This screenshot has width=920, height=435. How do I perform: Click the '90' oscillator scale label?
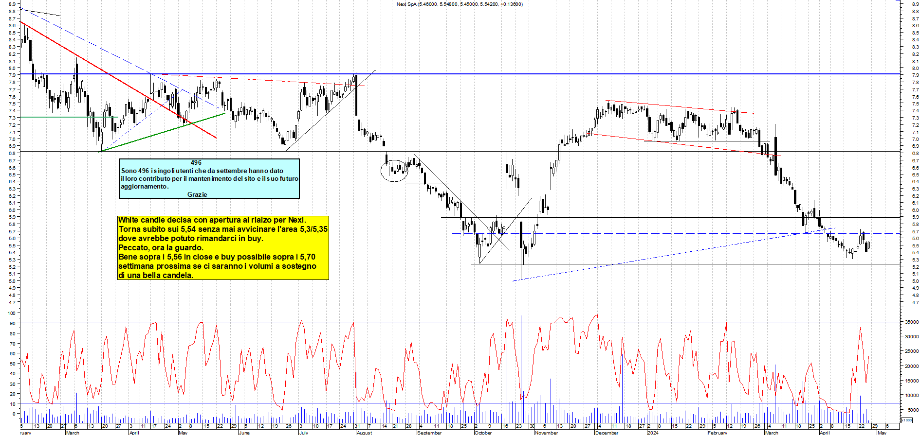[13, 324]
